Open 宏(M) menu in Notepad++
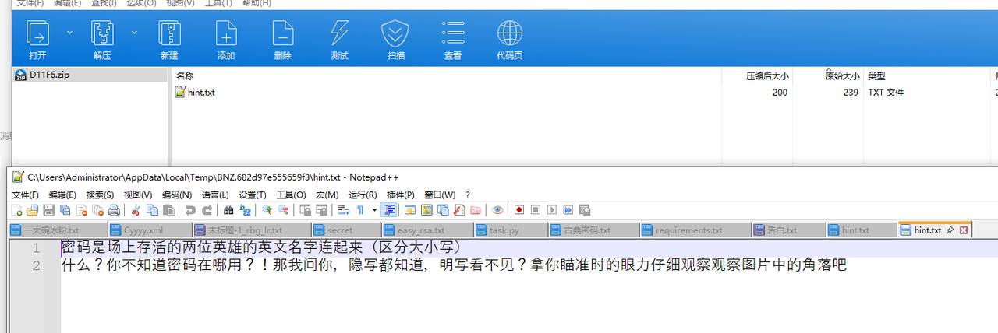This screenshot has height=333, width=998. 327,195
